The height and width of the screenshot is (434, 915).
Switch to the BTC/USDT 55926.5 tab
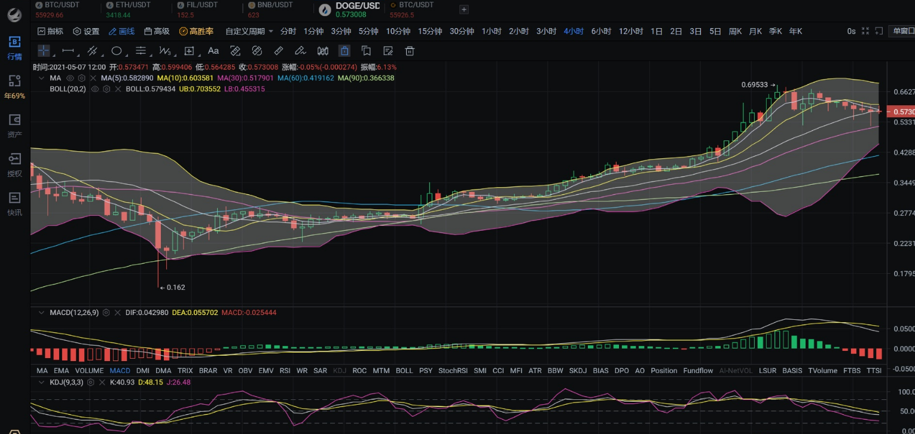[411, 10]
